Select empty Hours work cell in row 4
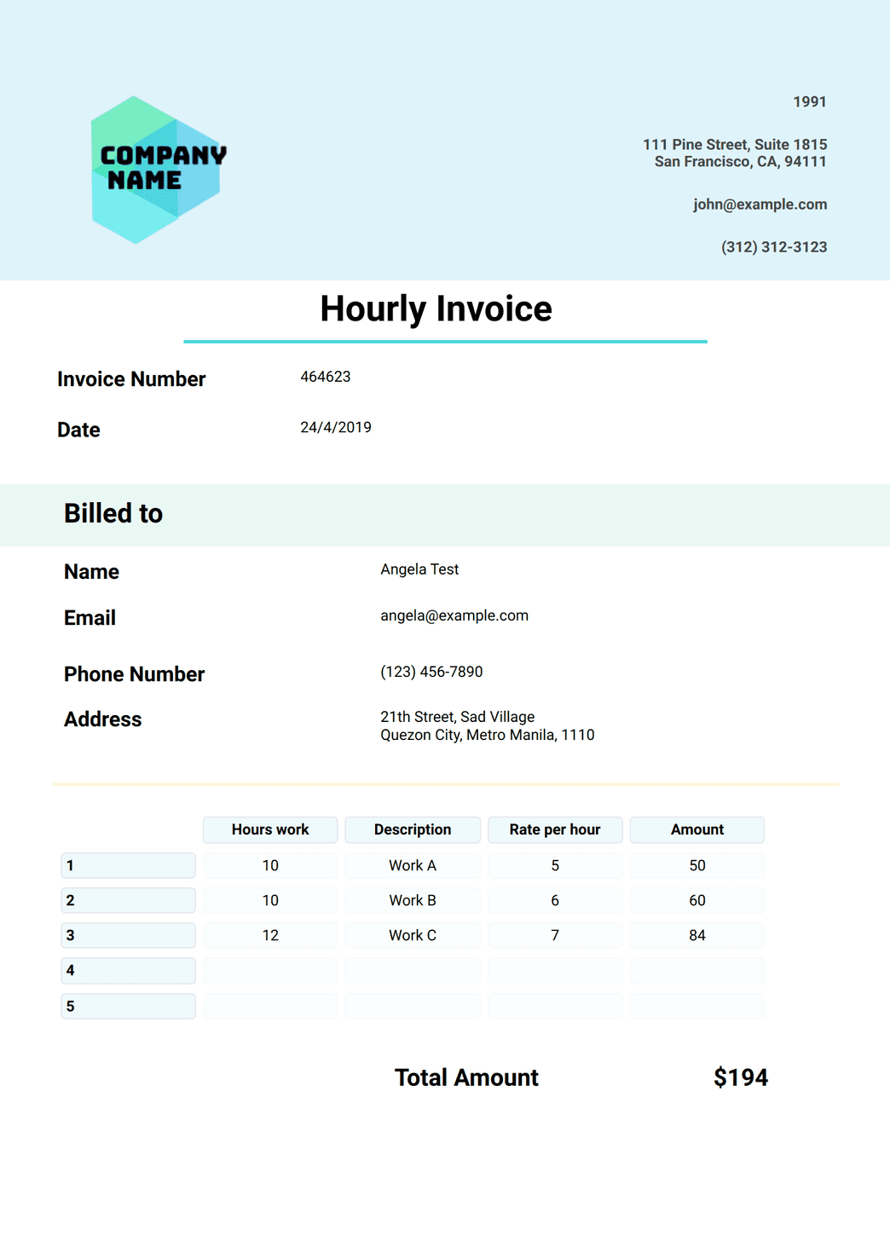 click(270, 971)
